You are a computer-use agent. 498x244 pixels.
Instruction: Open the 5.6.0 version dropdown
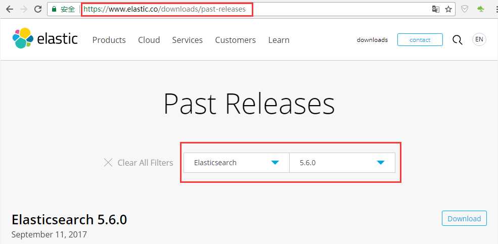(342, 163)
